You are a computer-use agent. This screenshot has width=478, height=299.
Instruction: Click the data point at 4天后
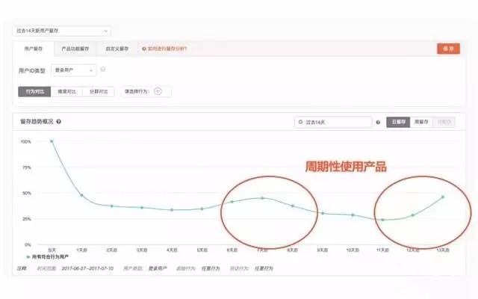pos(172,210)
